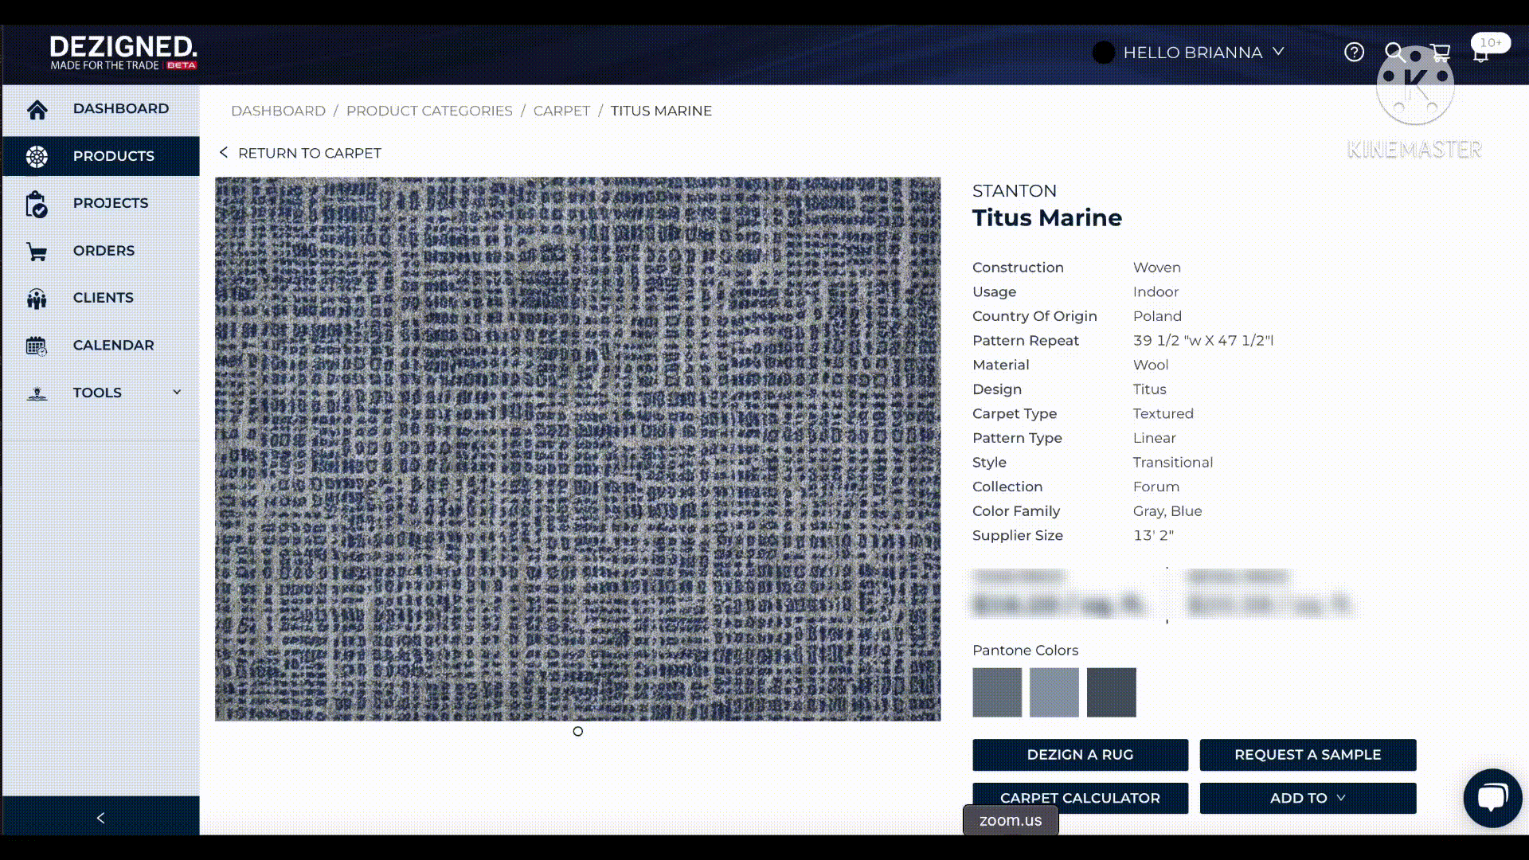Image resolution: width=1529 pixels, height=860 pixels.
Task: Click the Wool material value
Action: click(x=1151, y=365)
